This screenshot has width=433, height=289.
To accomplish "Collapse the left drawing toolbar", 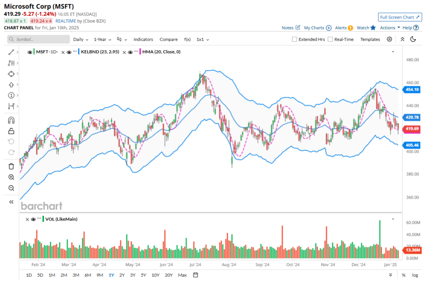I will [x=11, y=202].
